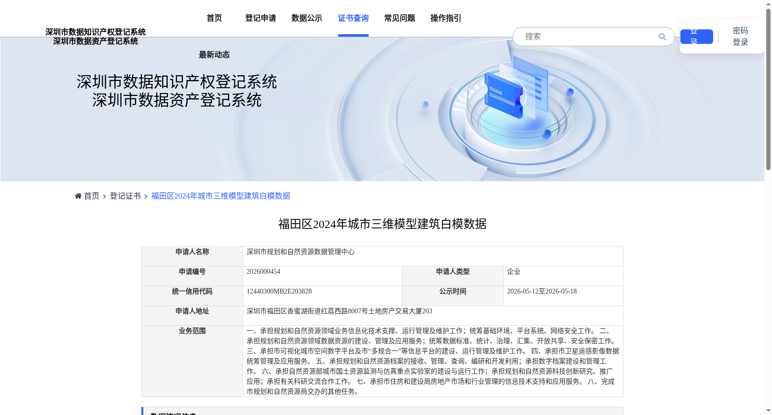The height and width of the screenshot is (415, 772).
Task: Click the applicant name 深圳市规划和自然资源数据管理中心
Action: [x=301, y=252]
